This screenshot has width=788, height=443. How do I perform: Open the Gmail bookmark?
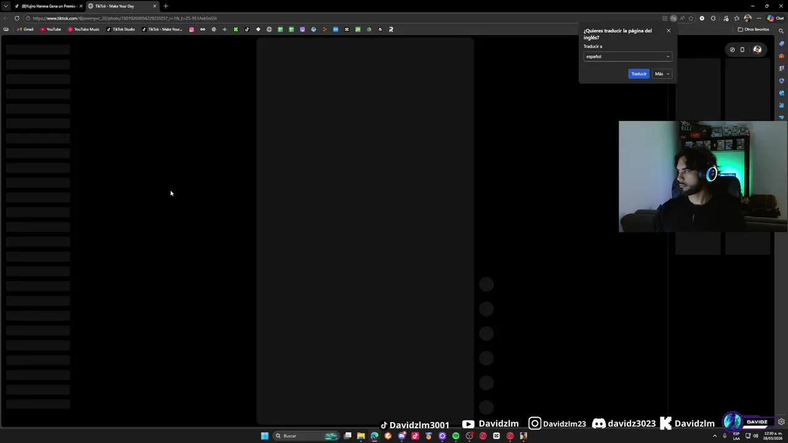[x=25, y=30]
